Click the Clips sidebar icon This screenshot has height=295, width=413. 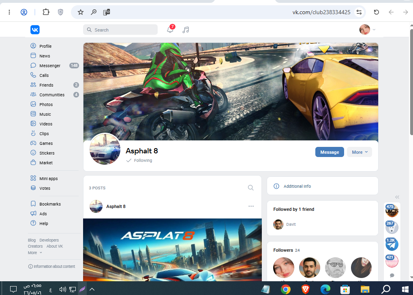pyautogui.click(x=33, y=133)
